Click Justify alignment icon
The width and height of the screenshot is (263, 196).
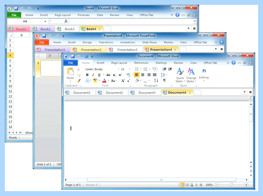coord(155,75)
